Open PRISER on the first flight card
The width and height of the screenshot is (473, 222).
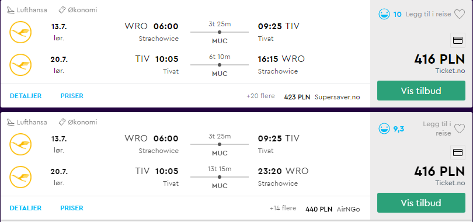[72, 96]
